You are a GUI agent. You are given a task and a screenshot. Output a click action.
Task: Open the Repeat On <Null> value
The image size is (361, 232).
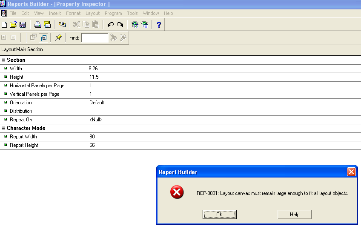click(x=95, y=120)
